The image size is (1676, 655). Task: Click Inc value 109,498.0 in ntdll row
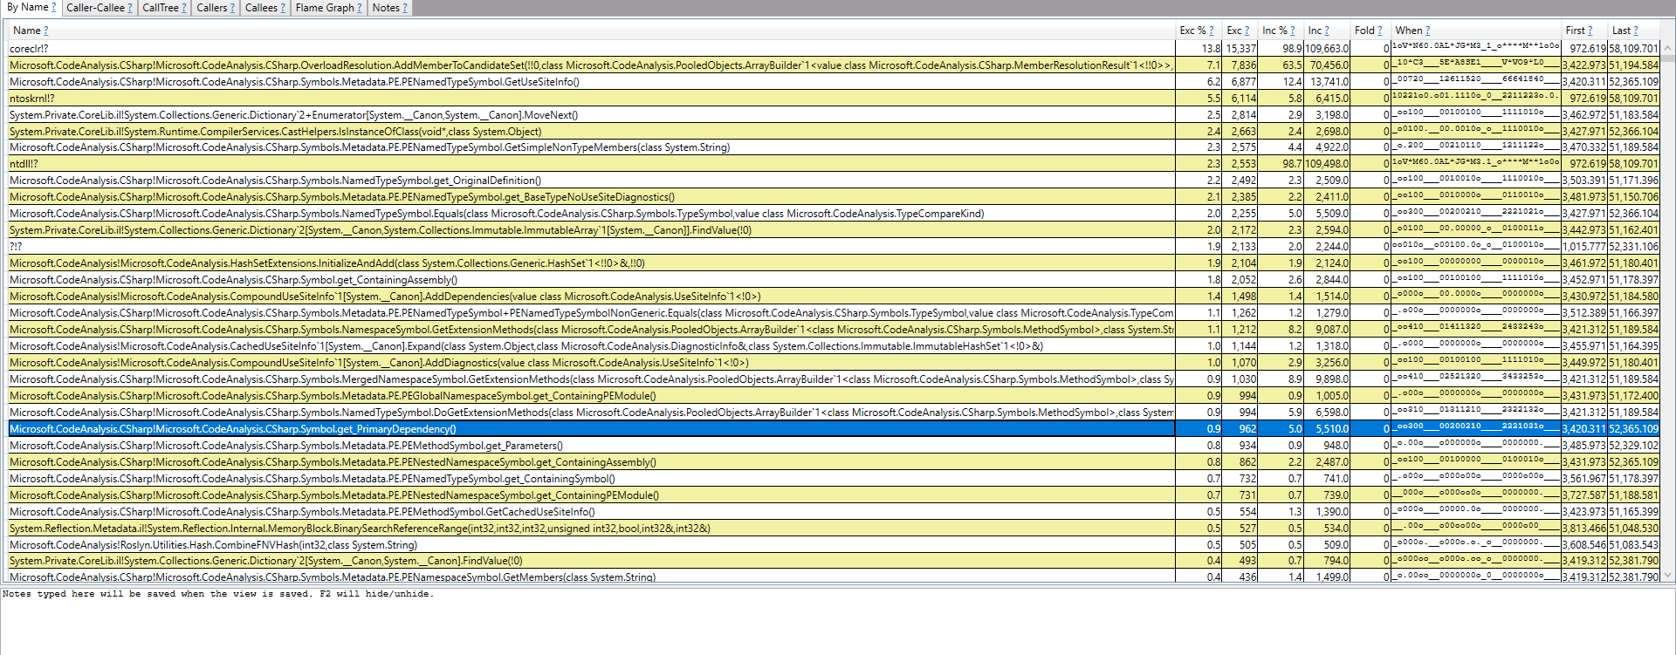(1327, 164)
